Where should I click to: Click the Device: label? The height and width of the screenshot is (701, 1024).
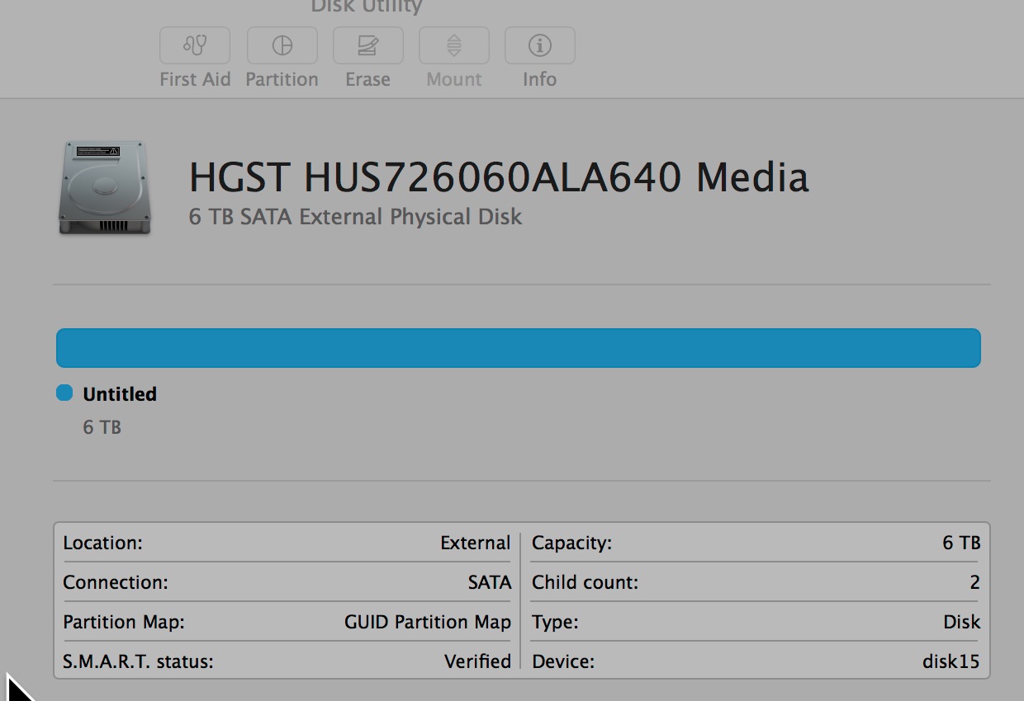click(563, 661)
